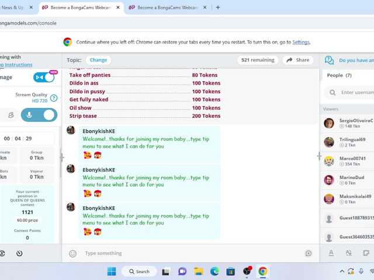The image size is (374, 280).
Task: Click the 521 remaining counter
Action: (258, 60)
